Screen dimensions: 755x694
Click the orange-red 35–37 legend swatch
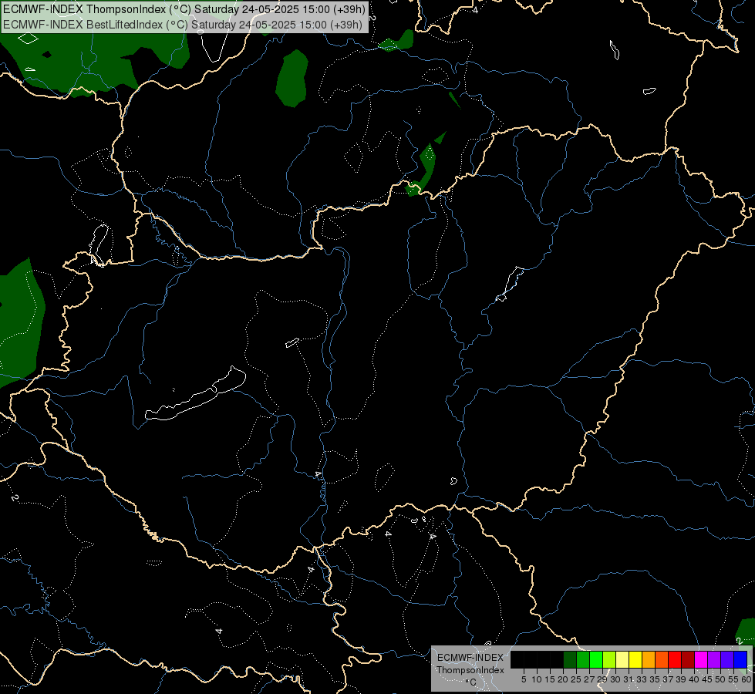pyautogui.click(x=662, y=659)
